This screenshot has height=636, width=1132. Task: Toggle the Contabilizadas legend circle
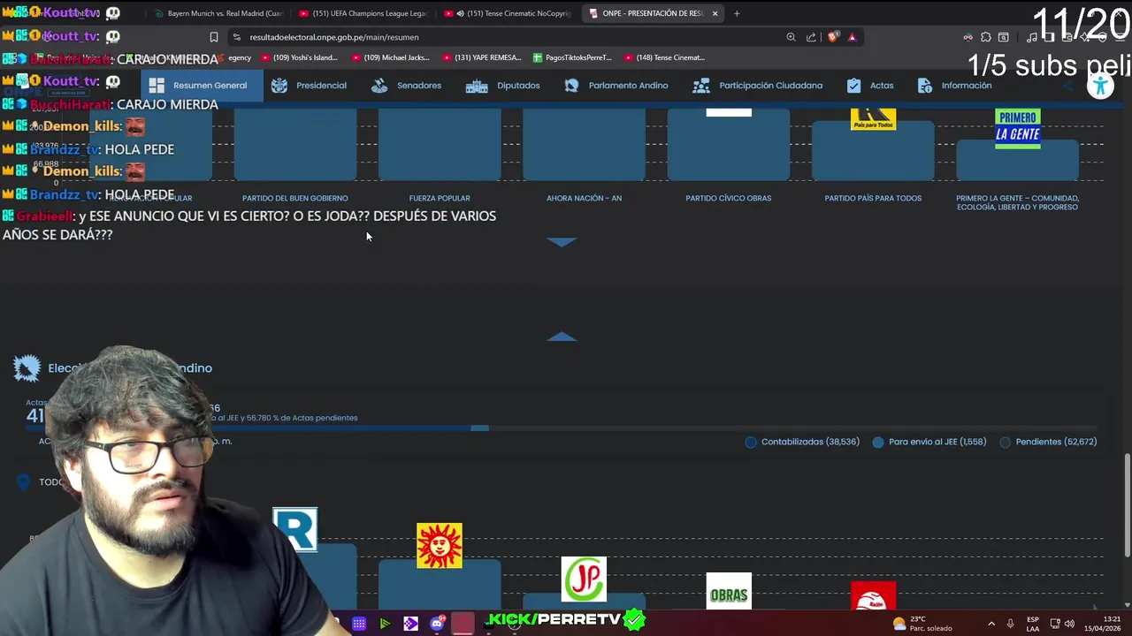[x=751, y=442]
